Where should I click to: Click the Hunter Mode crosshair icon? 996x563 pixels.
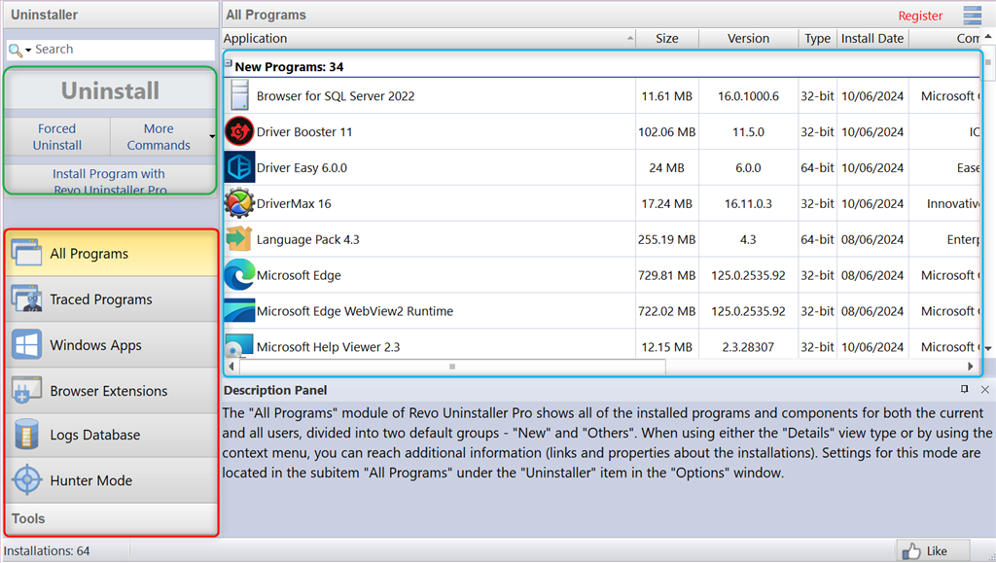pos(27,479)
